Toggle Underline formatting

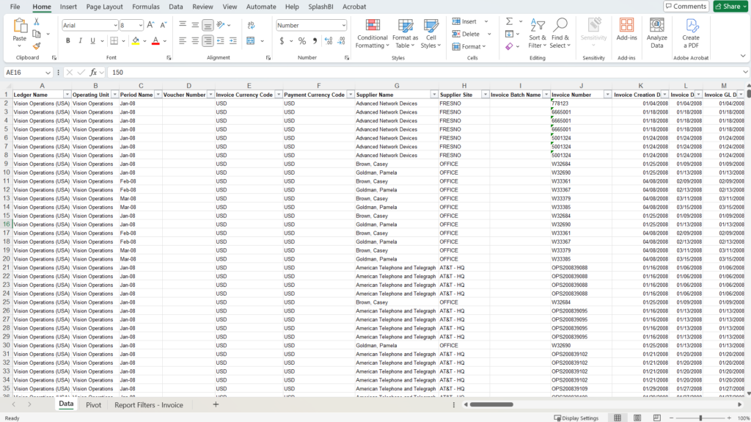(92, 41)
